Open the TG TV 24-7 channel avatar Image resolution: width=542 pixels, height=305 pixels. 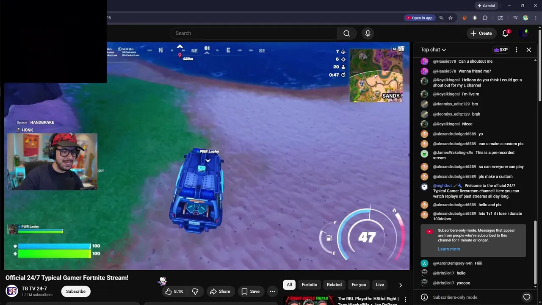12,291
